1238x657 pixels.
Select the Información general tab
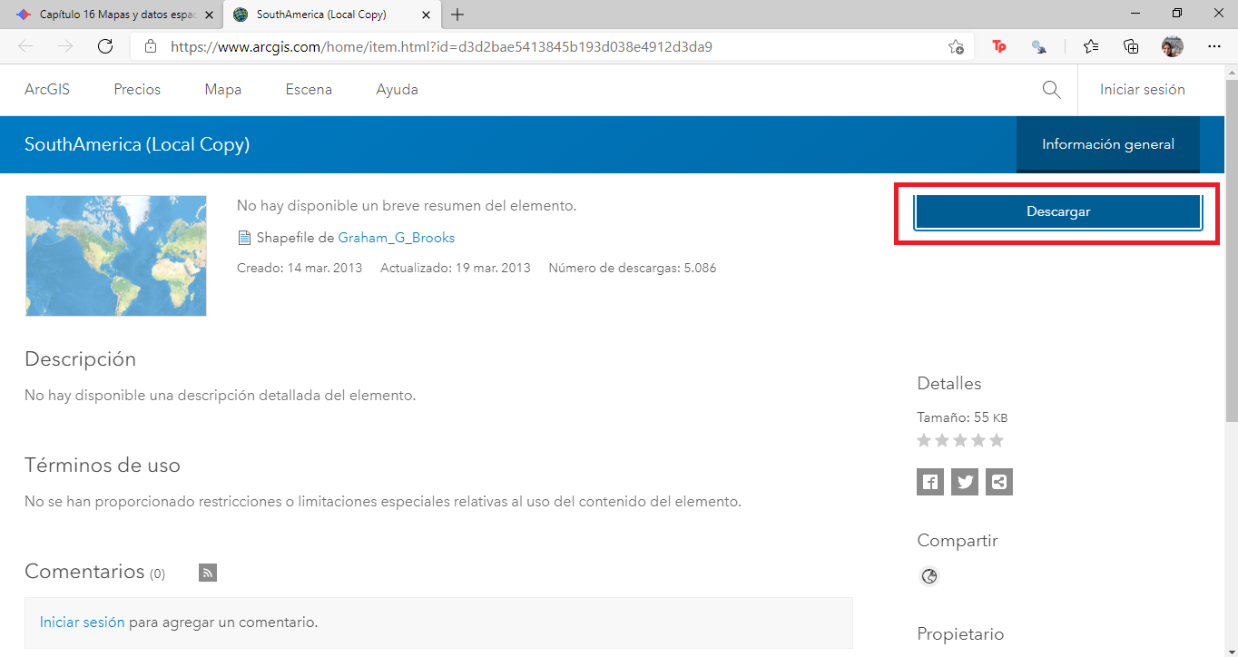(x=1107, y=144)
